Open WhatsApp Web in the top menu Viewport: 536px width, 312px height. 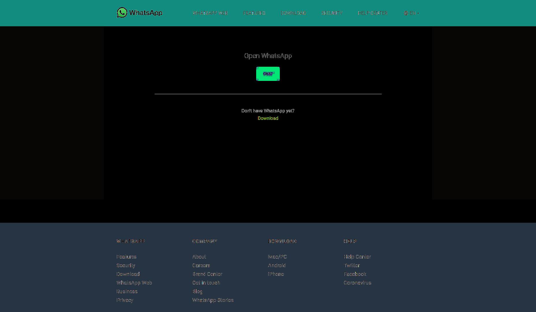[210, 13]
